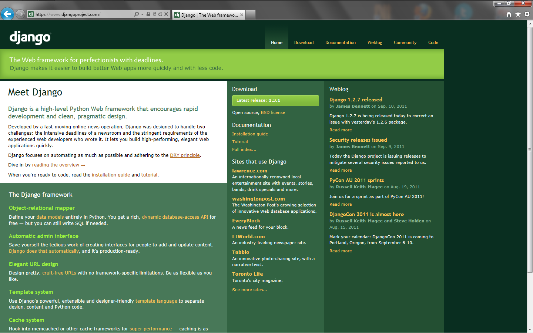The height and width of the screenshot is (333, 533).
Task: Open the PyCon AU 2011 sprints post
Action: tap(356, 180)
